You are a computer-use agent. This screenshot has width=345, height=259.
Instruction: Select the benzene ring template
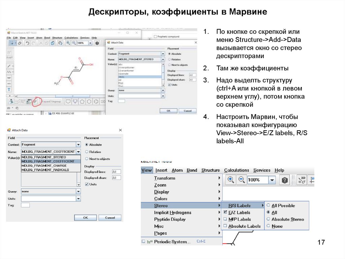pos(96,102)
